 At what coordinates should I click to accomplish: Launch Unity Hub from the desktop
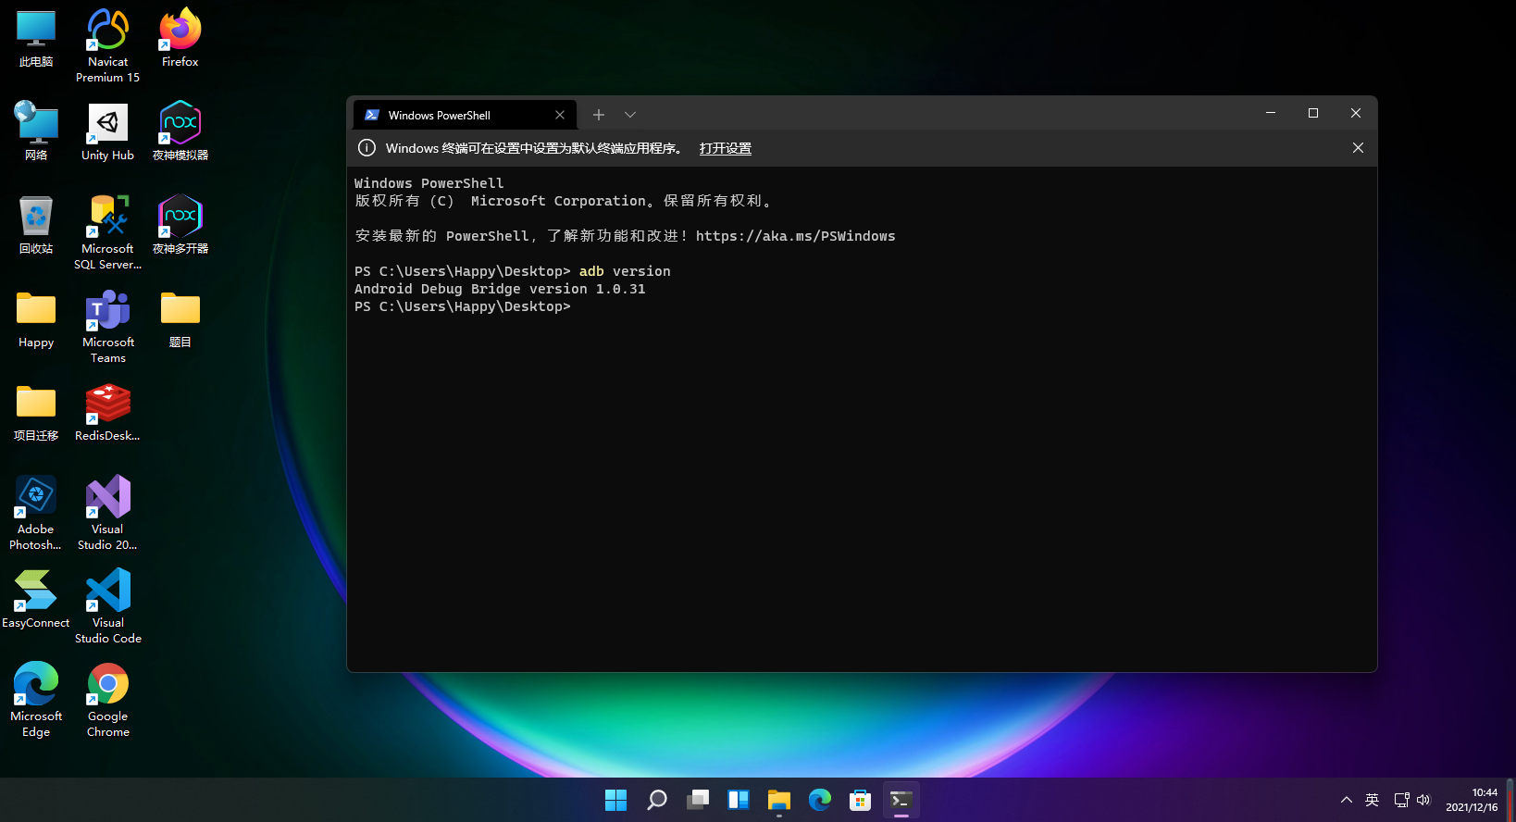point(108,131)
